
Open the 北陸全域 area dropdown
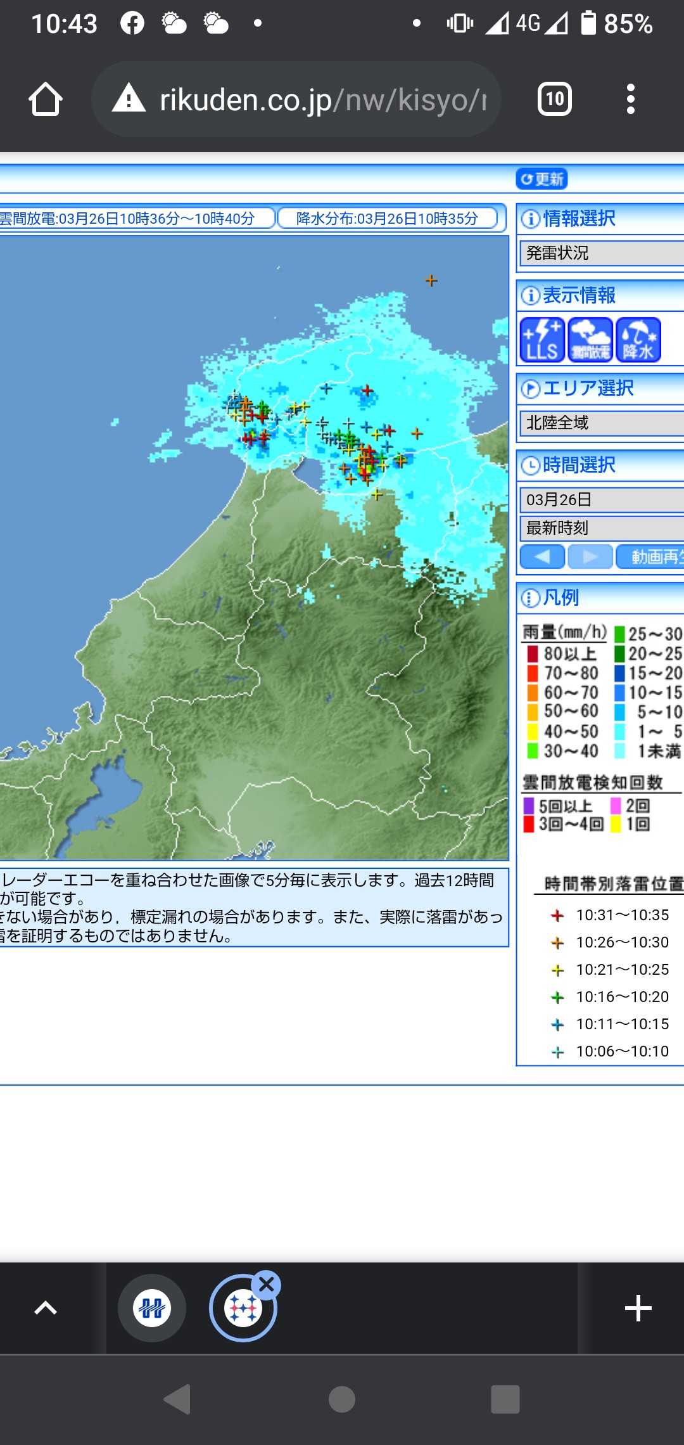tap(600, 423)
